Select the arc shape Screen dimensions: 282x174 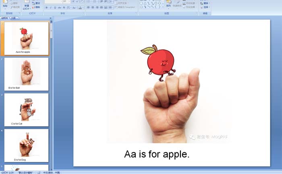[149, 7]
